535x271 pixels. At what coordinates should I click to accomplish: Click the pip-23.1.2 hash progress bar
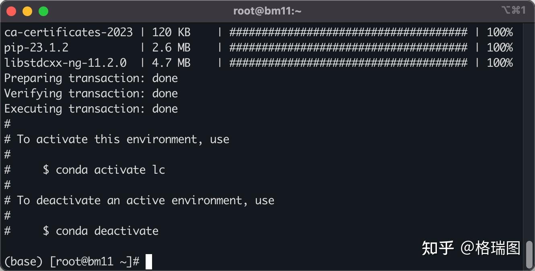coord(348,48)
